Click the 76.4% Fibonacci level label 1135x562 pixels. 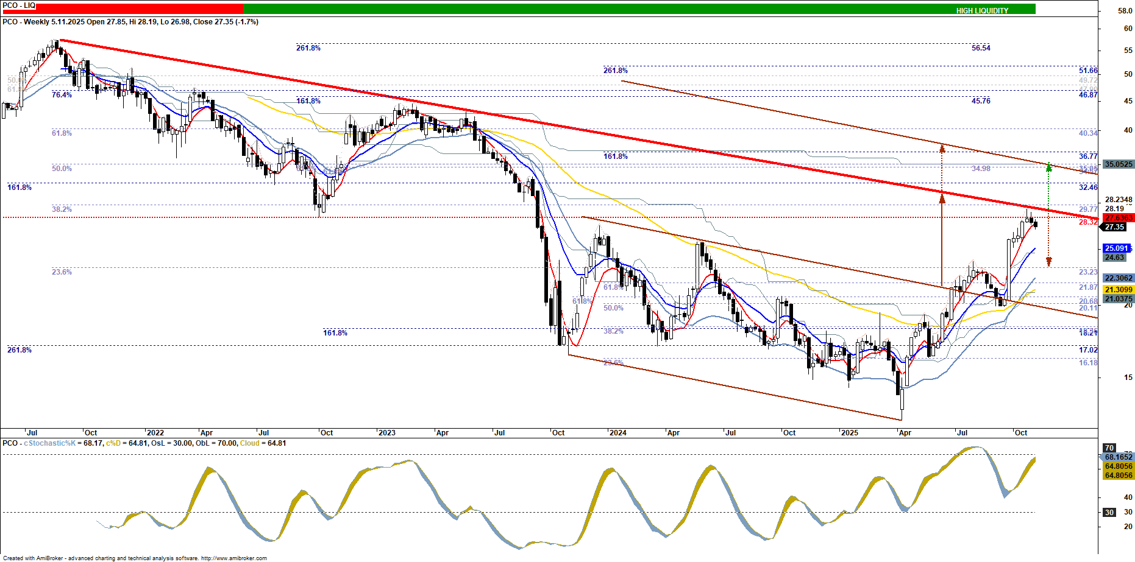62,95
